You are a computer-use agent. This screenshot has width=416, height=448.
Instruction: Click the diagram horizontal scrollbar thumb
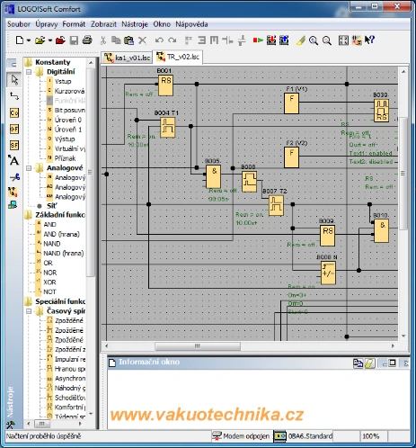click(198, 346)
